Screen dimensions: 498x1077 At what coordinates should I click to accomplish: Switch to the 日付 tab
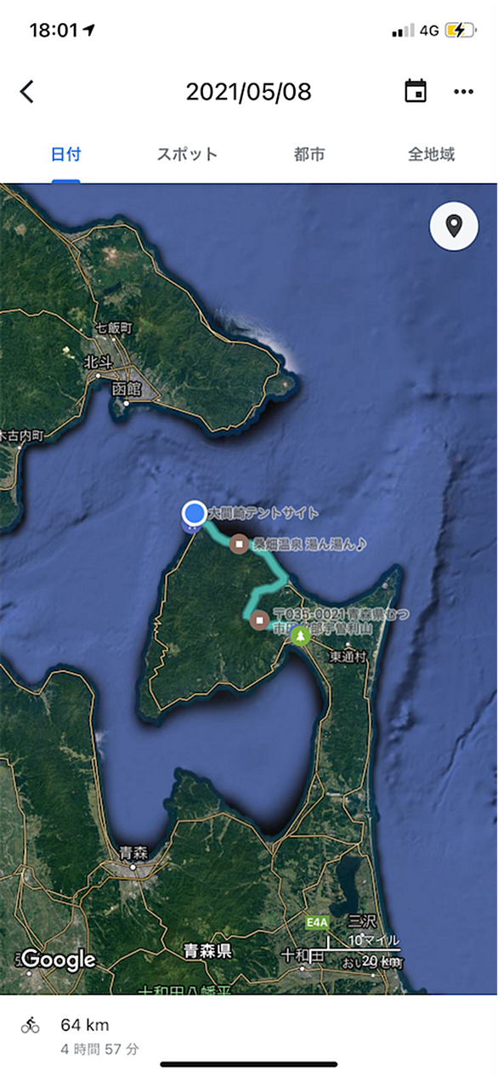(x=65, y=155)
